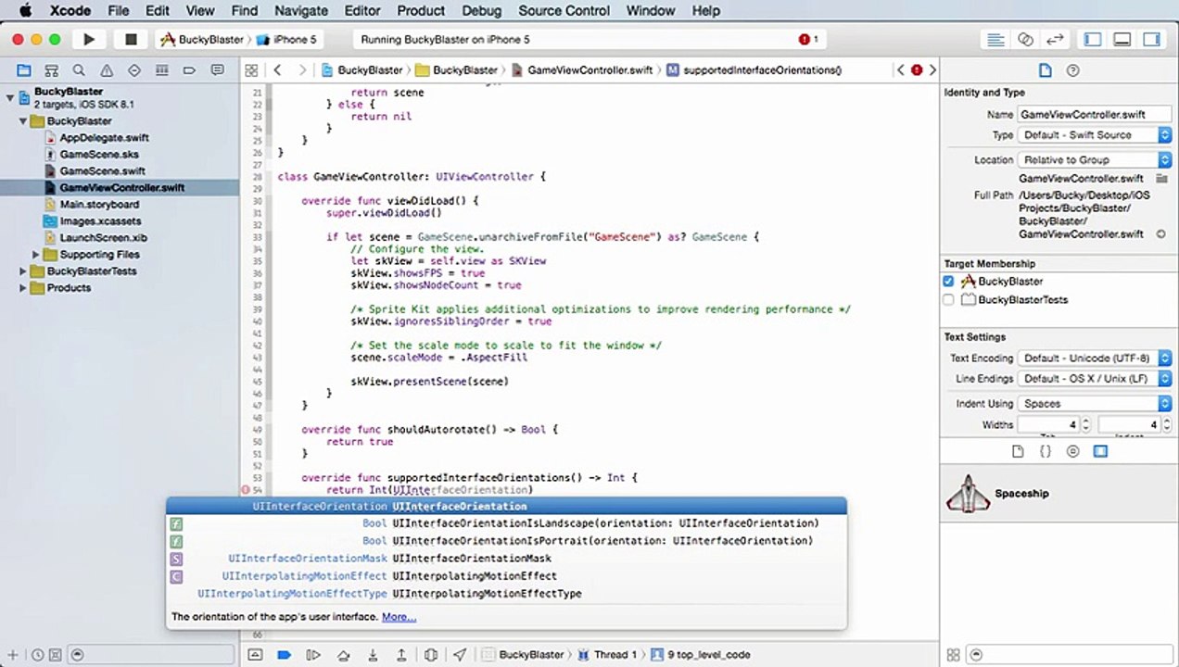1179x667 pixels.
Task: Click the More... link in autocomplete
Action: 399,617
